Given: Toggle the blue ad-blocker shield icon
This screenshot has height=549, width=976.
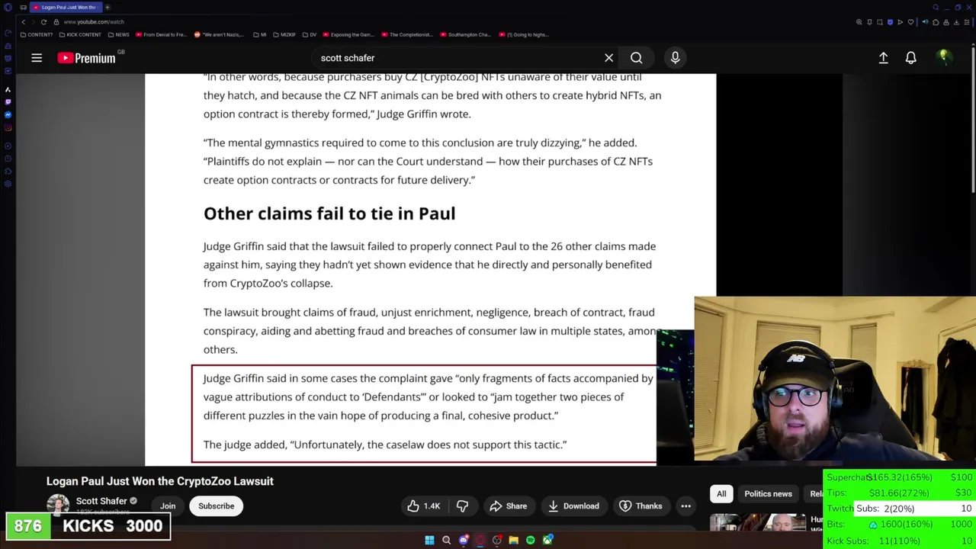Looking at the screenshot, I should point(891,22).
